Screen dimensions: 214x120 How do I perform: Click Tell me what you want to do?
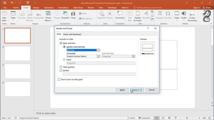click(148, 8)
